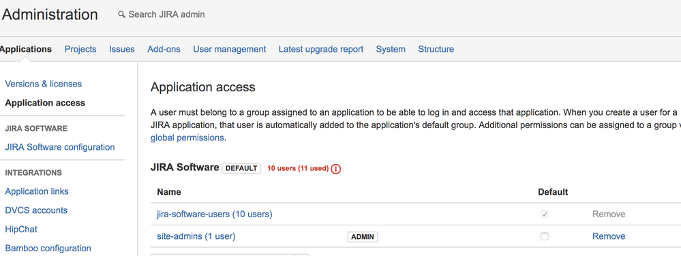
Task: Open JIRA Software configuration link
Action: click(60, 147)
